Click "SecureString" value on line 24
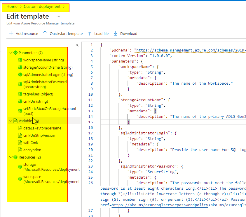The height and width of the screenshot is (217, 246). 161,172
